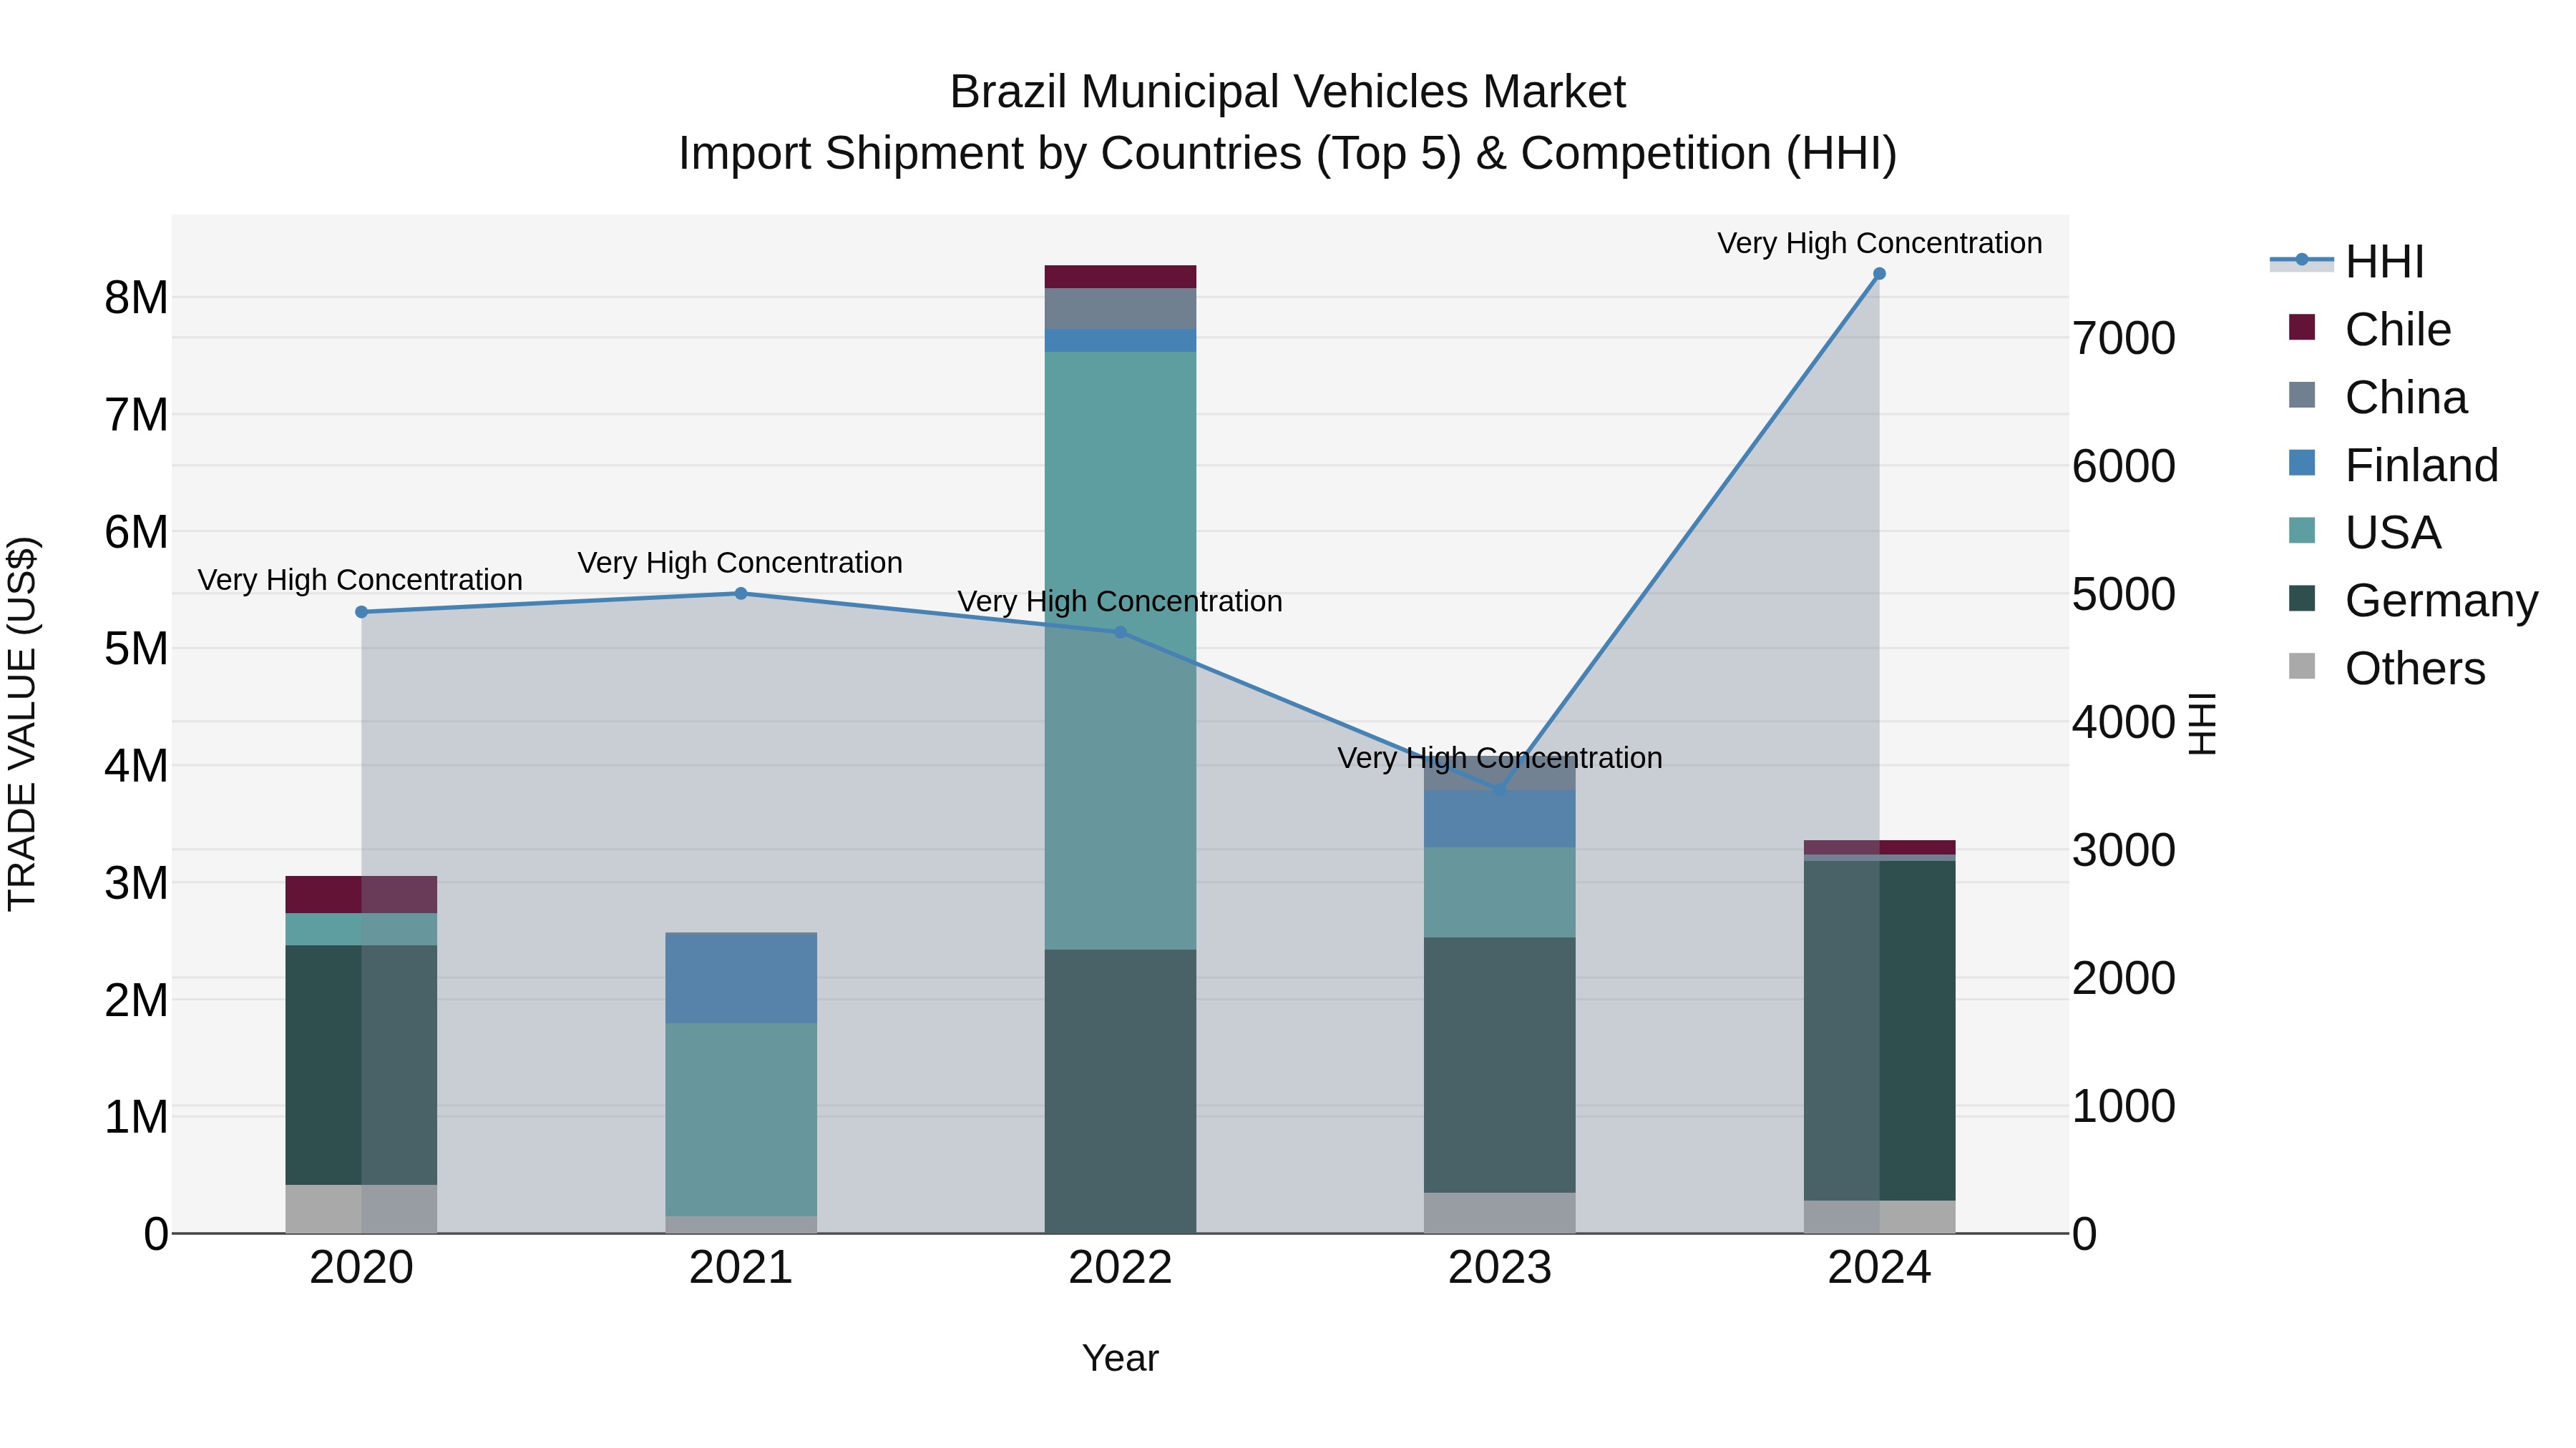
Task: Toggle the USA legend entry
Action: tap(2364, 533)
